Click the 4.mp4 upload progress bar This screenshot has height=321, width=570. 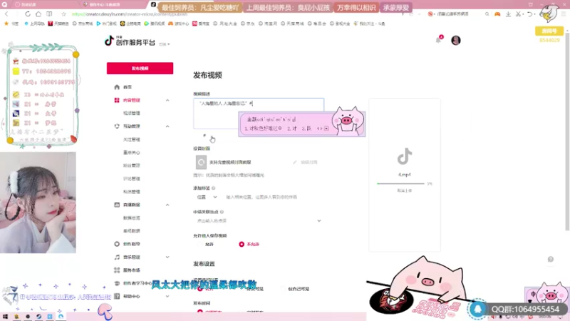pos(400,184)
